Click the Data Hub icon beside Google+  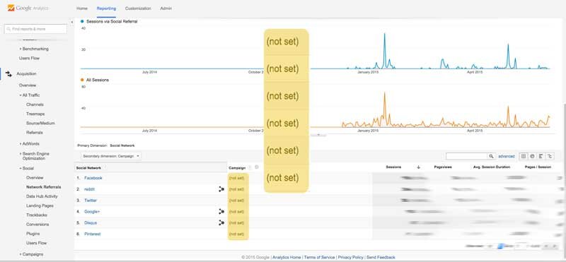coord(221,212)
